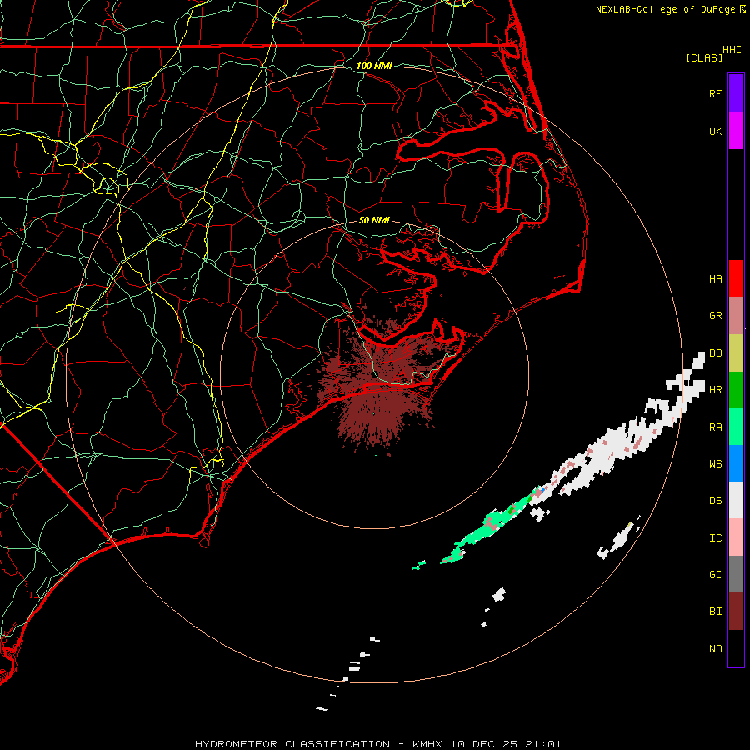Pick the BI brown legend swatch
Viewport: 750px width, 750px height.
pyautogui.click(x=736, y=612)
